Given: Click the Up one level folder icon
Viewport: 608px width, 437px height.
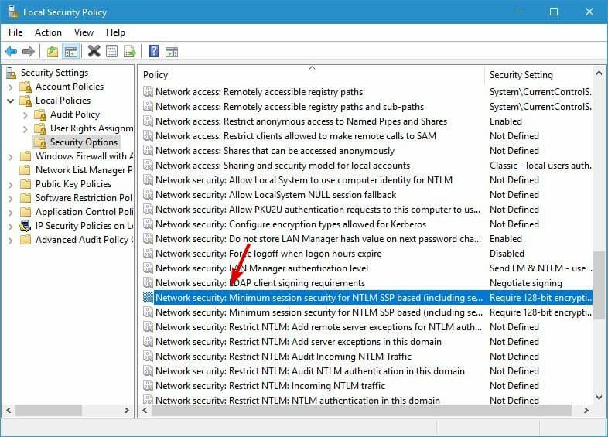Looking at the screenshot, I should [x=53, y=51].
